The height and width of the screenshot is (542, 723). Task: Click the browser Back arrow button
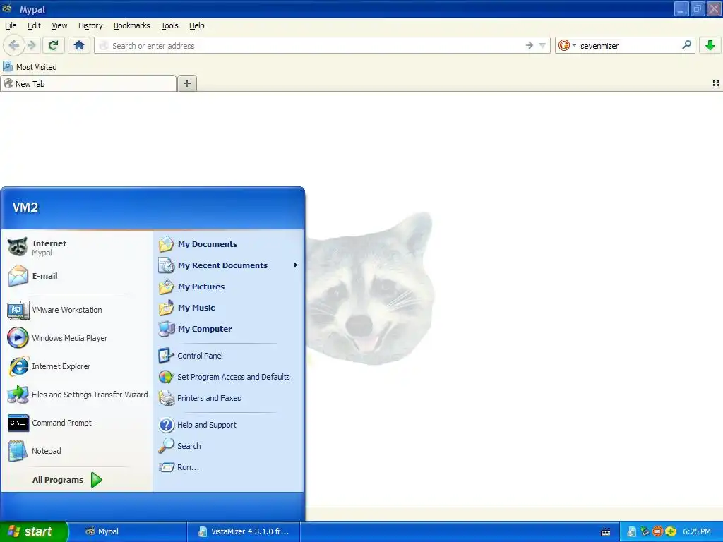click(x=14, y=45)
